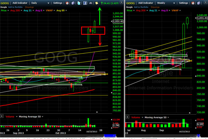Click the Google company name in Daily chart

tap(4, 7)
